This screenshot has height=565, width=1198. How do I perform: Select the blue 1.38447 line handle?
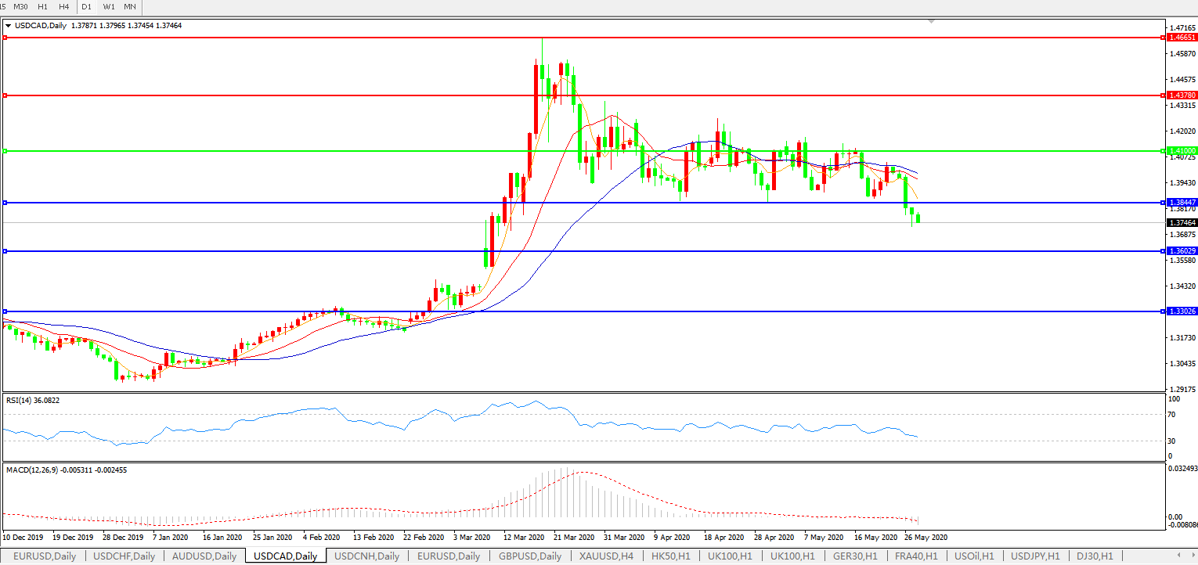[5, 203]
